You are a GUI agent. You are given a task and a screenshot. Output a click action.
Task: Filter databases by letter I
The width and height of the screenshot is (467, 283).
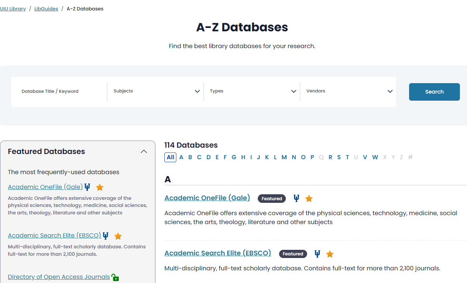tap(251, 157)
